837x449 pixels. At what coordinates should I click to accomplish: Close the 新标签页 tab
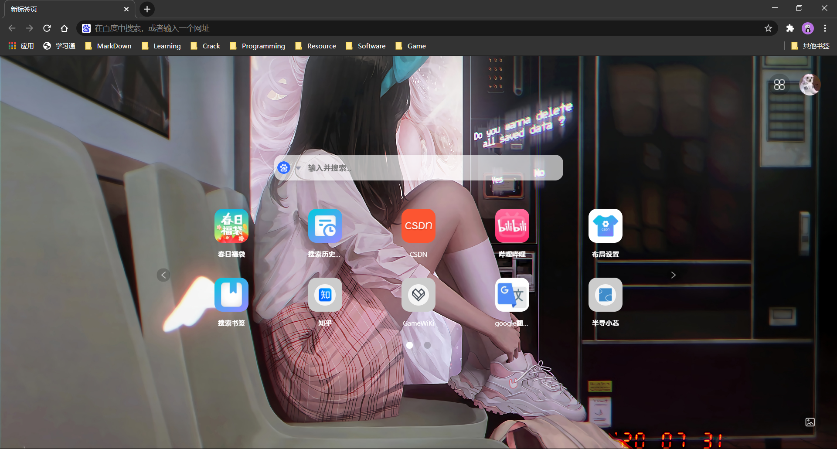pos(126,9)
